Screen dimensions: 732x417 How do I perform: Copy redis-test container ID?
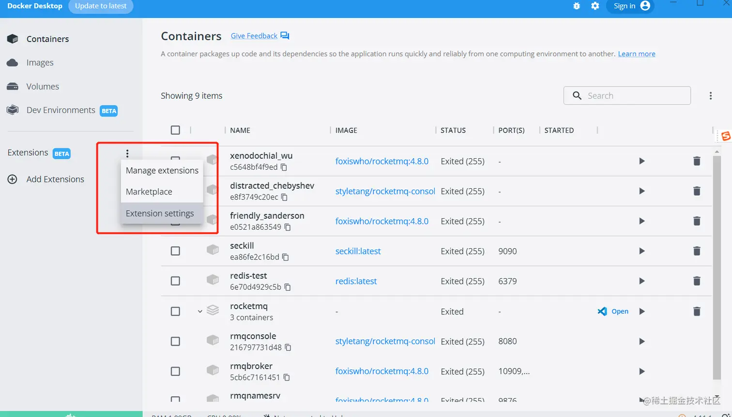(x=288, y=287)
